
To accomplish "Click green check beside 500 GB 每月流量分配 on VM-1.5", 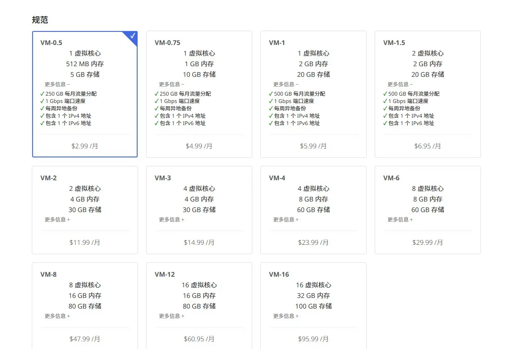I will click(x=384, y=94).
